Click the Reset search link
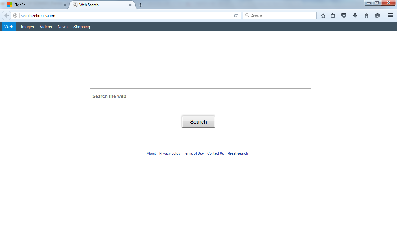The width and height of the screenshot is (397, 234). click(x=238, y=153)
